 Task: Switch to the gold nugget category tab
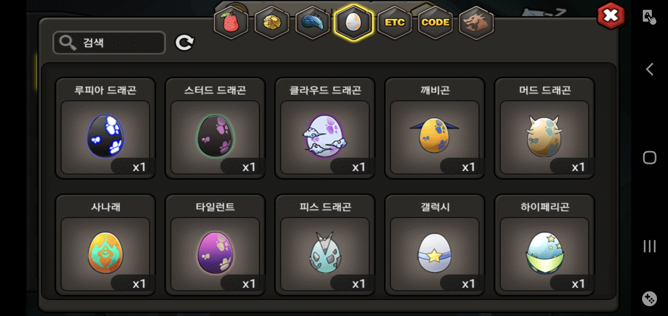click(x=272, y=23)
